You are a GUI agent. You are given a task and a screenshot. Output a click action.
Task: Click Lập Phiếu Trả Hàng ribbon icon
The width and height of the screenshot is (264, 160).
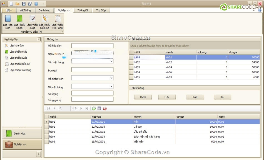pyautogui.click(x=57, y=22)
